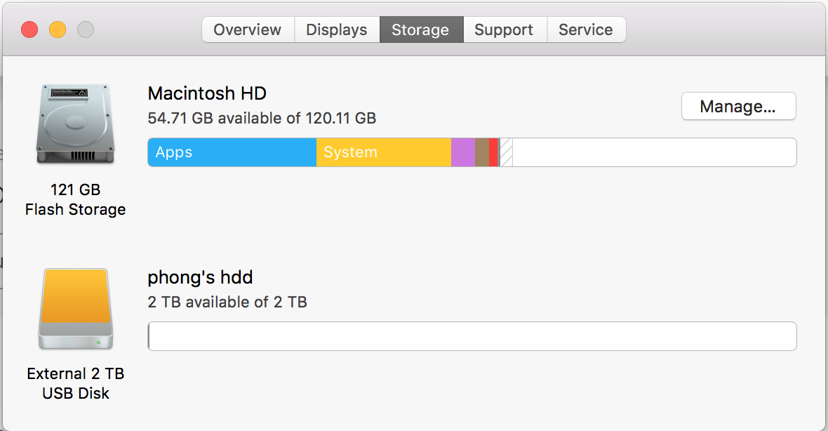828x431 pixels.
Task: Click the phong's hdd label
Action: tap(200, 277)
